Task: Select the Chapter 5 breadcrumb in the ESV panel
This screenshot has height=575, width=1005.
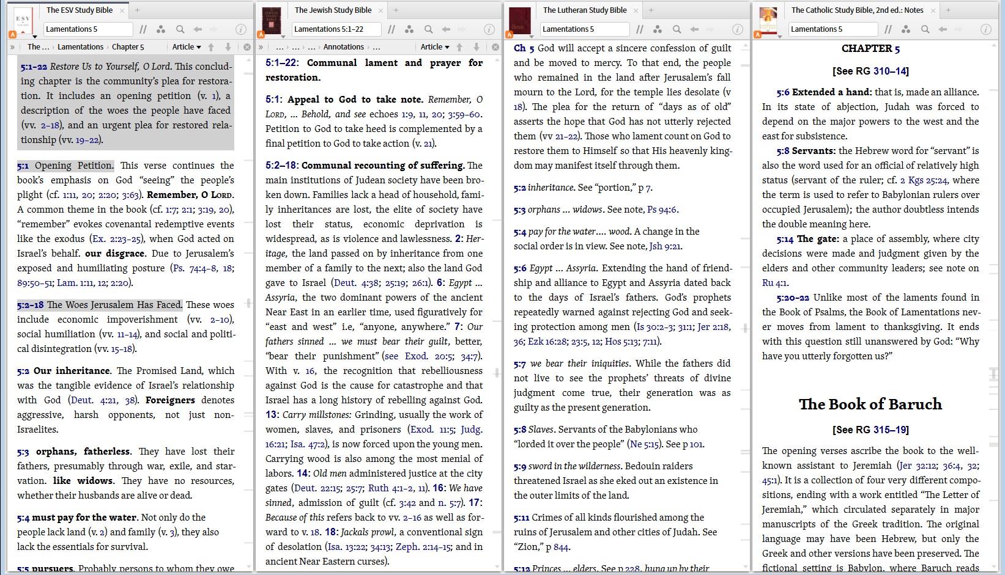Action: pyautogui.click(x=128, y=47)
